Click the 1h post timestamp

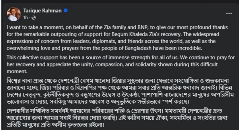click(26, 18)
